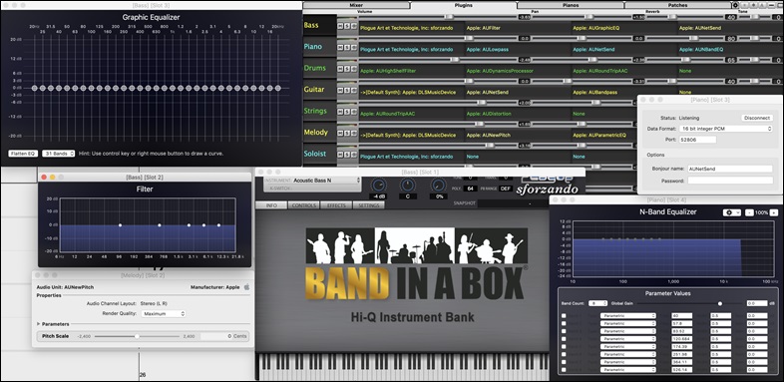Click the N-Band Equalizer zoom plus button
Image resolution: width=784 pixels, height=382 pixels.
pyautogui.click(x=773, y=212)
